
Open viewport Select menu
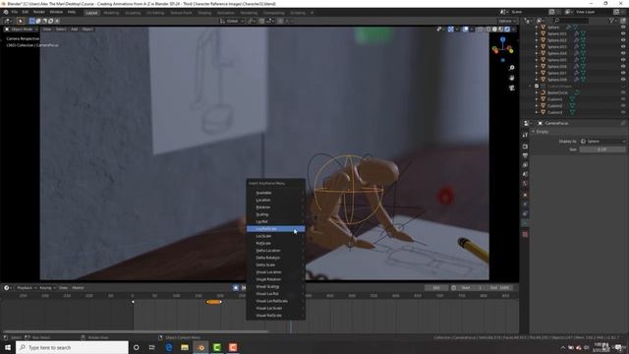[x=61, y=29]
